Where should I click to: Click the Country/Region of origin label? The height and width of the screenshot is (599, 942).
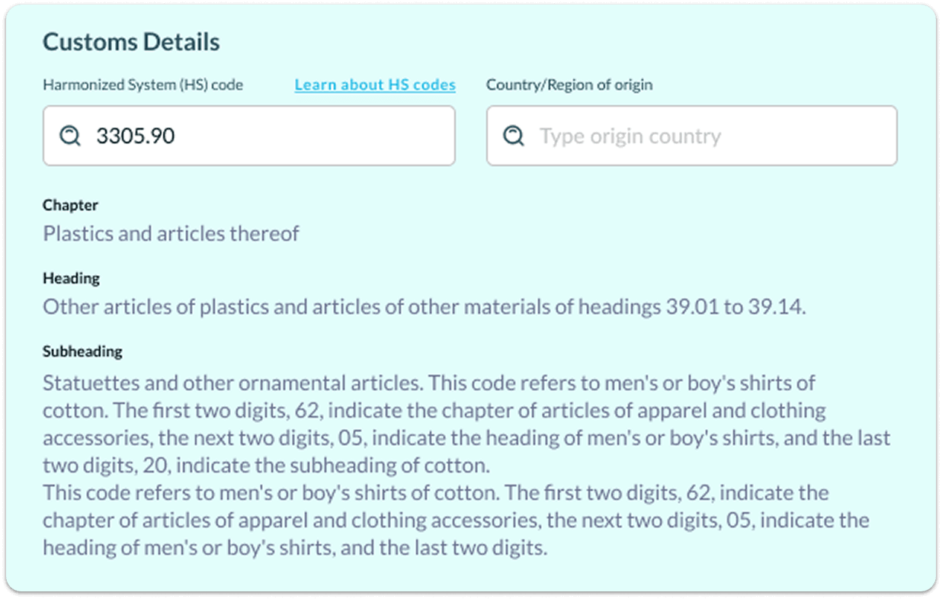(569, 85)
